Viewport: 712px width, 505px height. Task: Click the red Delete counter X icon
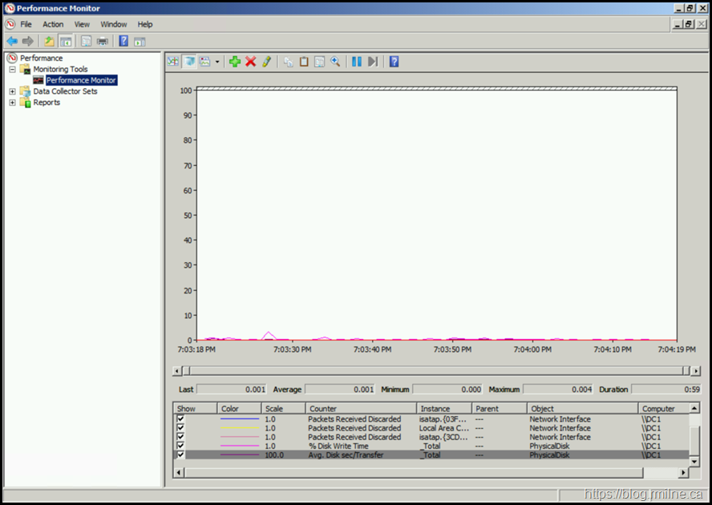[250, 62]
